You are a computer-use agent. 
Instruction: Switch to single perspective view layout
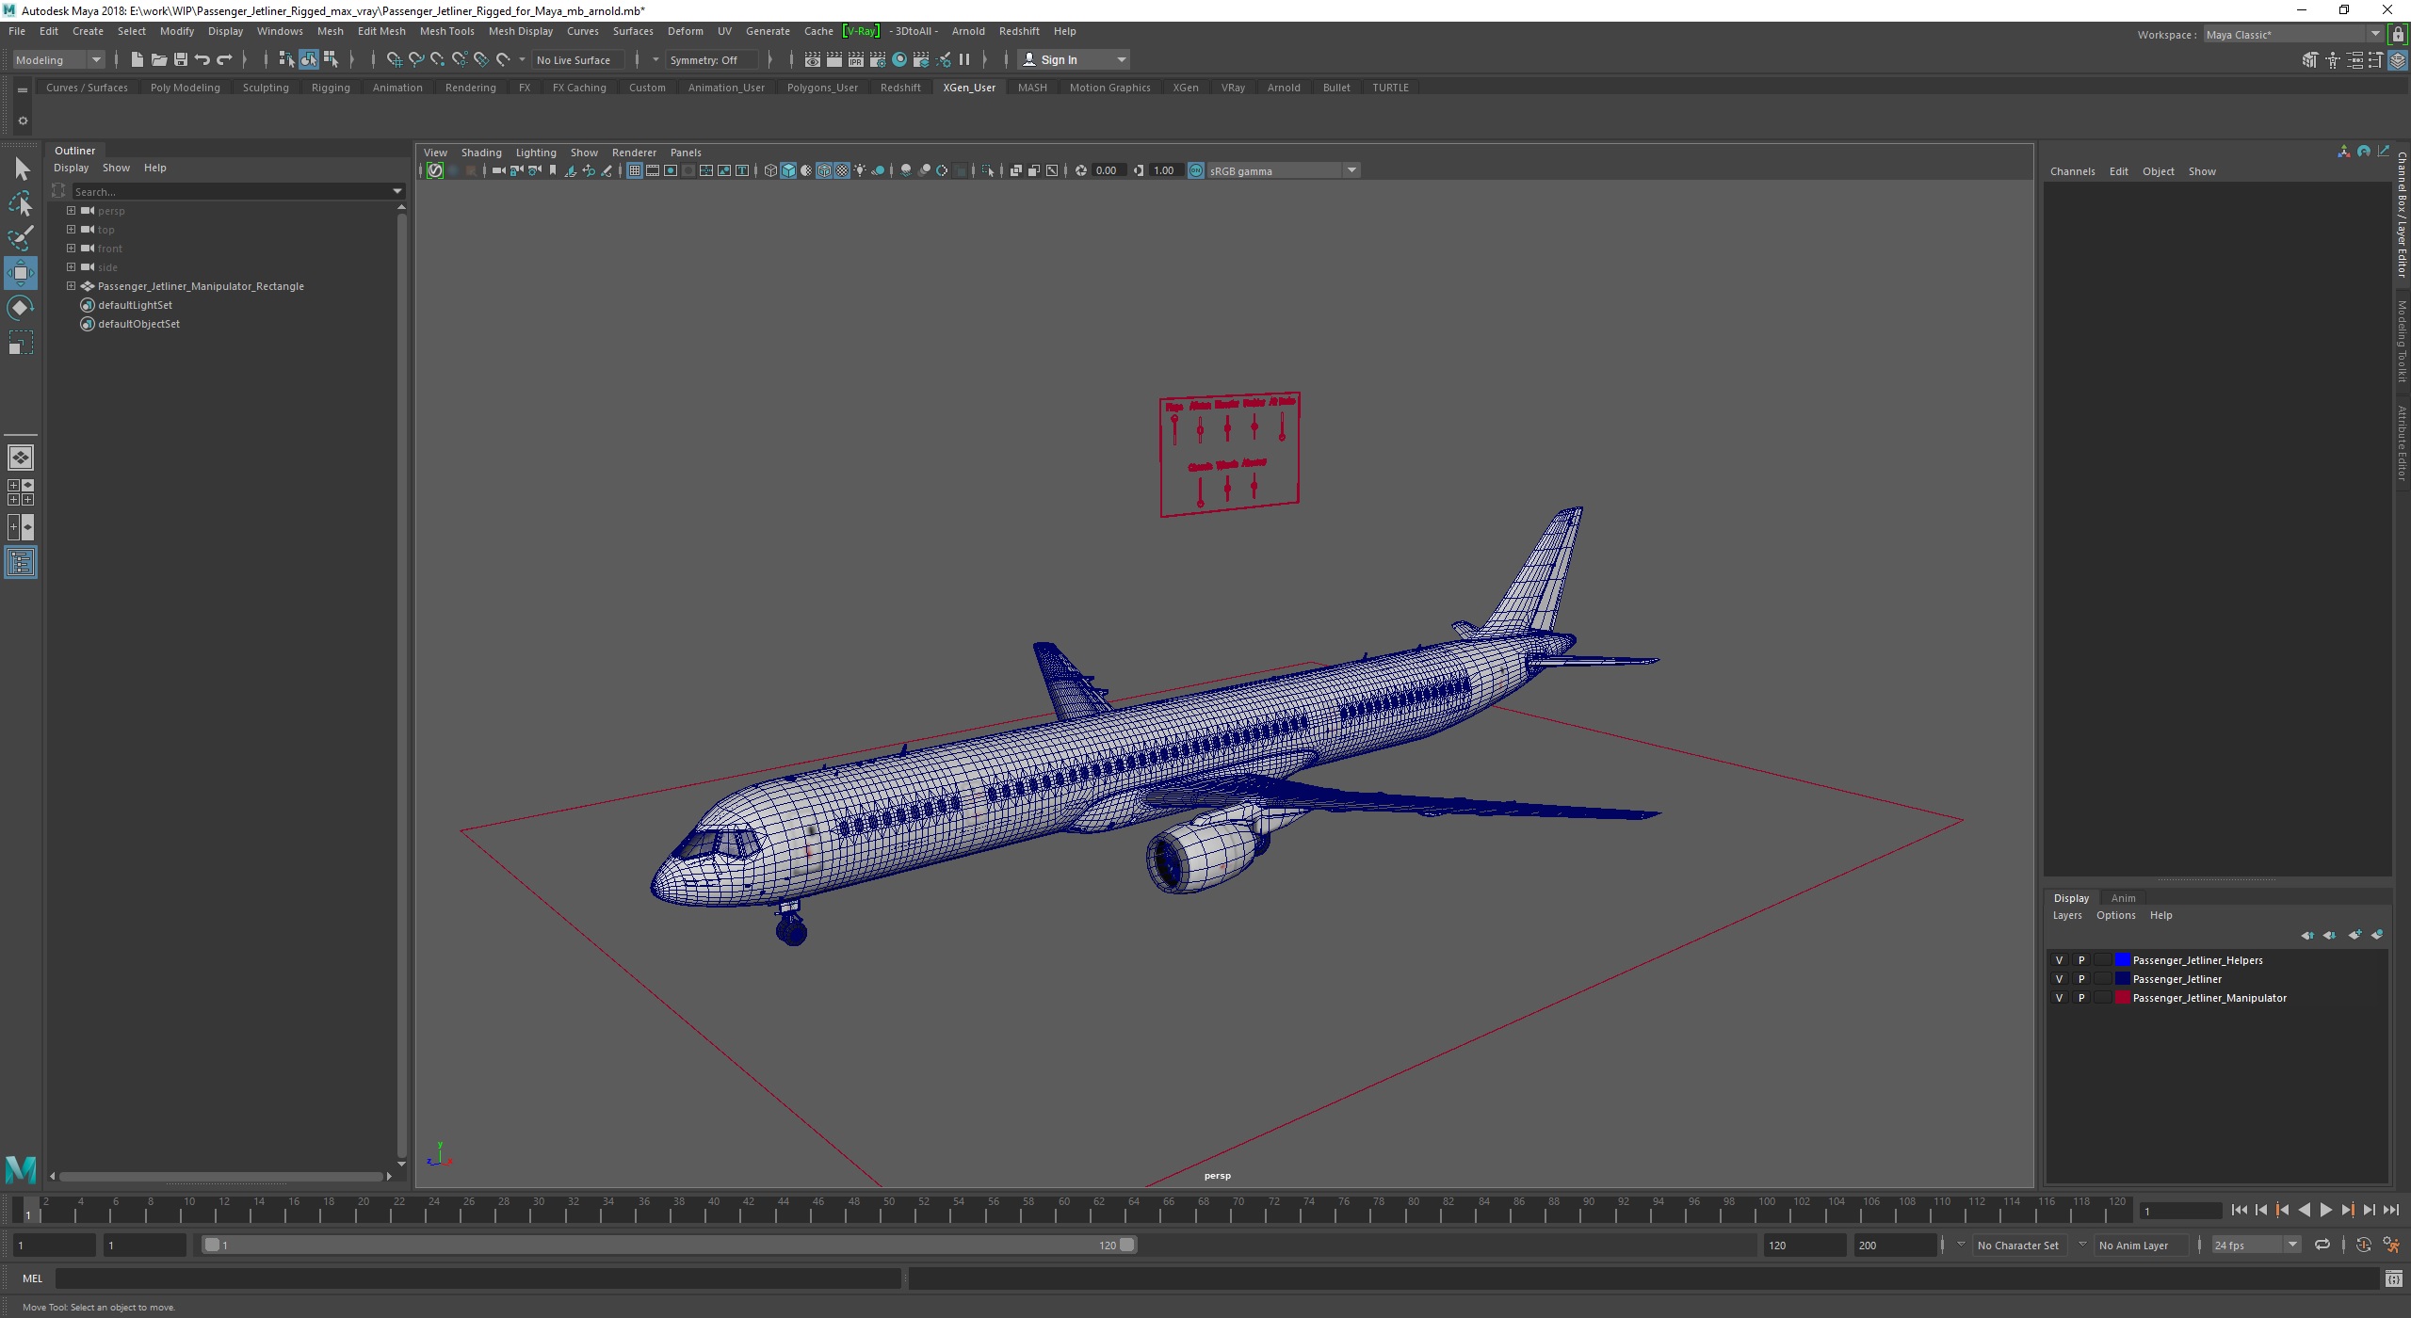click(x=21, y=458)
